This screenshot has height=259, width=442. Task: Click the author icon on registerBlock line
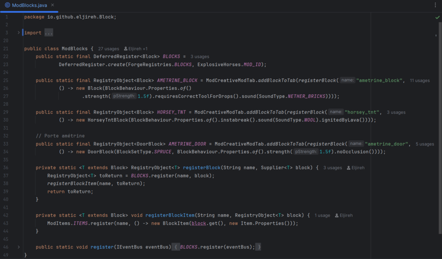349,167
